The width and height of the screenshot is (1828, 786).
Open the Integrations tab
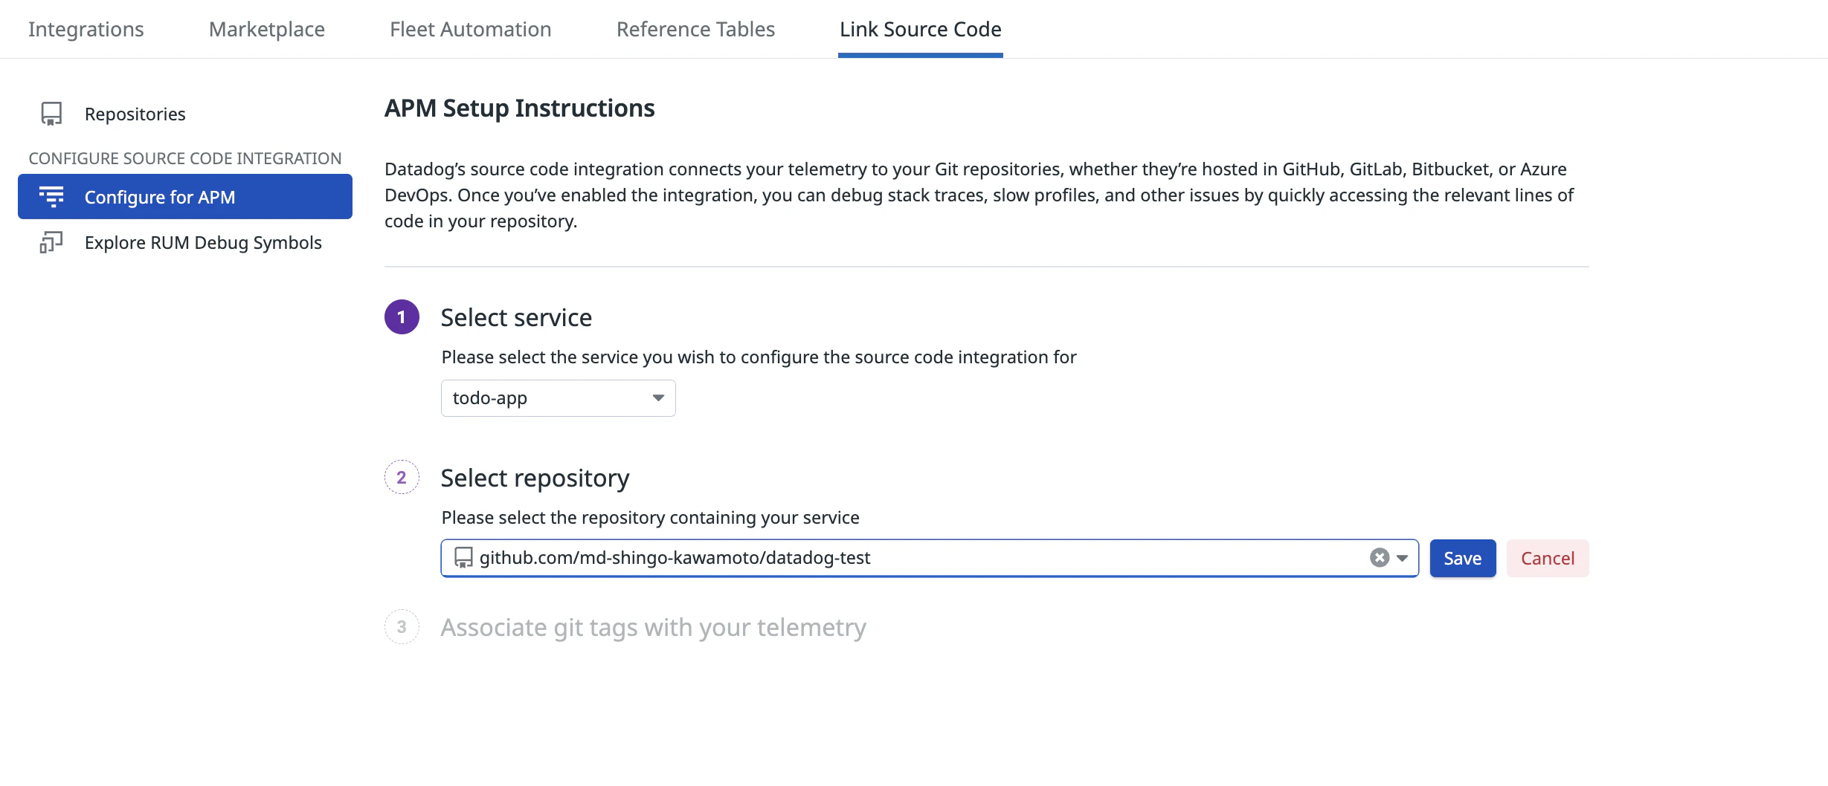(86, 29)
